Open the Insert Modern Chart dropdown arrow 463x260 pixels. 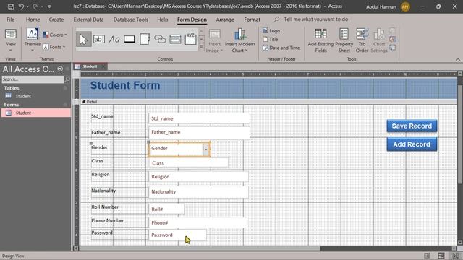coord(246,51)
